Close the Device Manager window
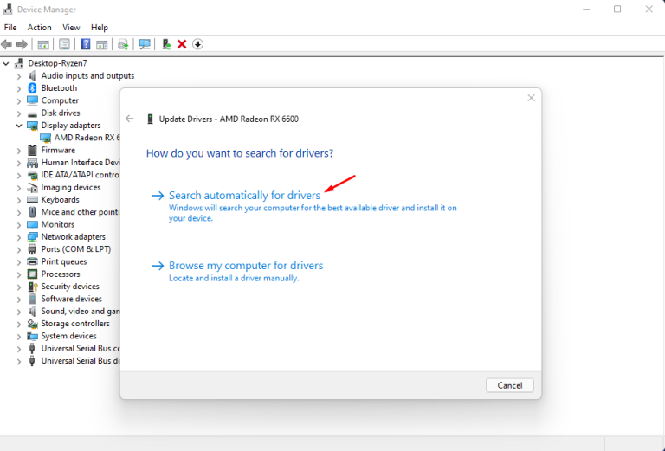665x451 pixels. (649, 9)
